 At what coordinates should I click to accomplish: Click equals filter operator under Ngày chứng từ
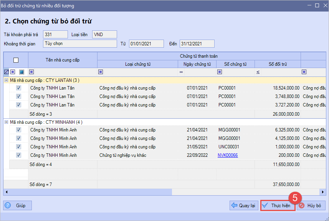point(181,72)
